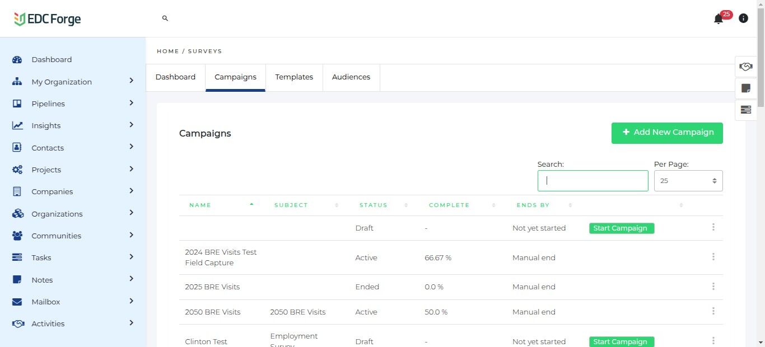
Task: Click the search magnifier icon
Action: pyautogui.click(x=165, y=18)
